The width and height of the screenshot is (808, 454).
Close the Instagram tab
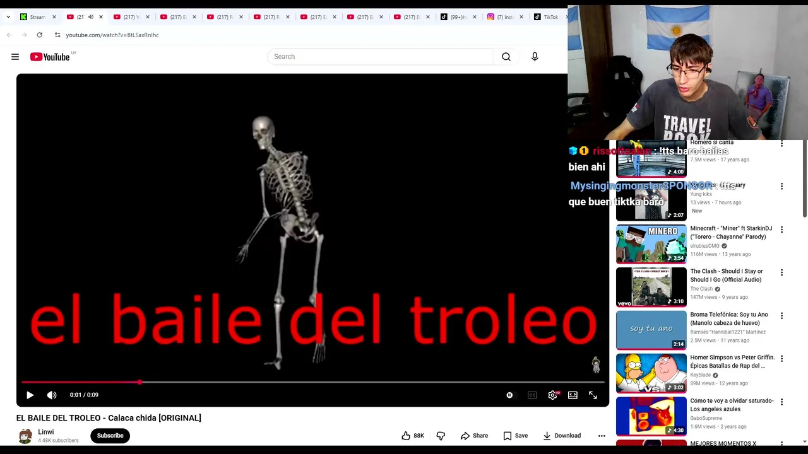tap(521, 17)
